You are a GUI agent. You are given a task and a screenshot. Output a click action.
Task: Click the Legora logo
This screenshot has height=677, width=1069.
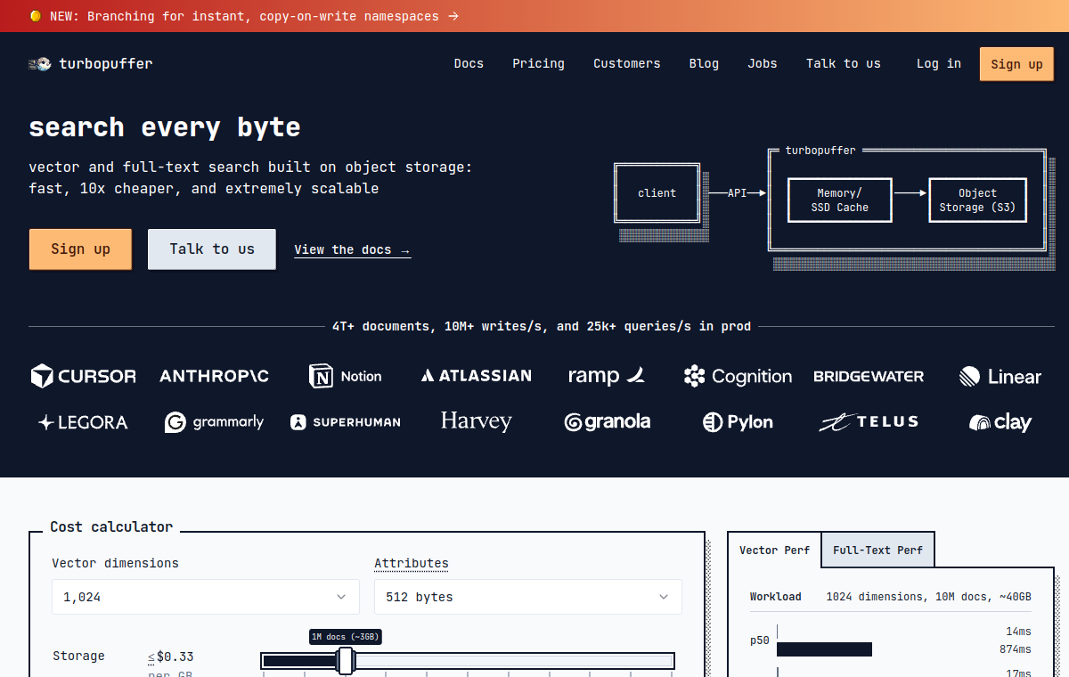point(84,422)
